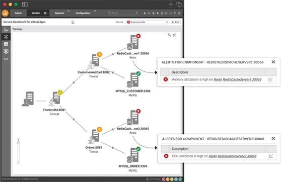Open the grid dashboard icon in sidebar
This screenshot has width=281, height=182.
tap(6, 44)
